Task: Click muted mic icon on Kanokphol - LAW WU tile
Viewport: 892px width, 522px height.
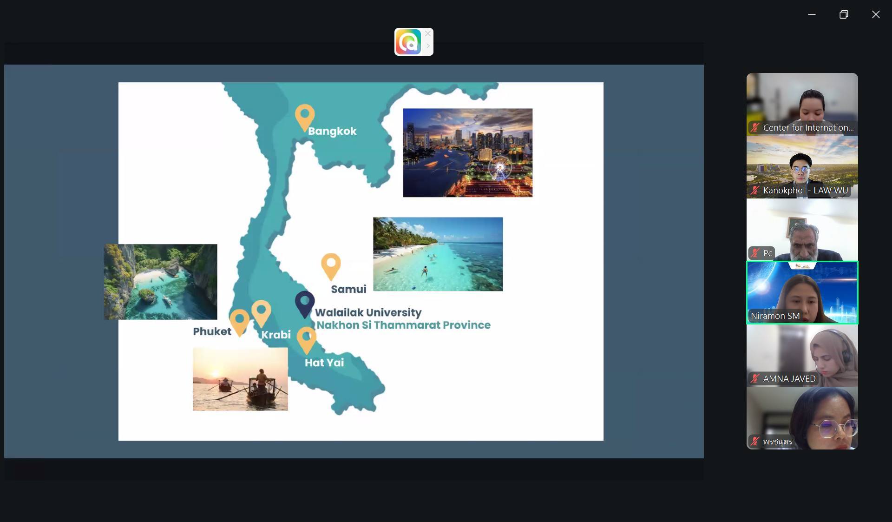Action: click(x=755, y=190)
